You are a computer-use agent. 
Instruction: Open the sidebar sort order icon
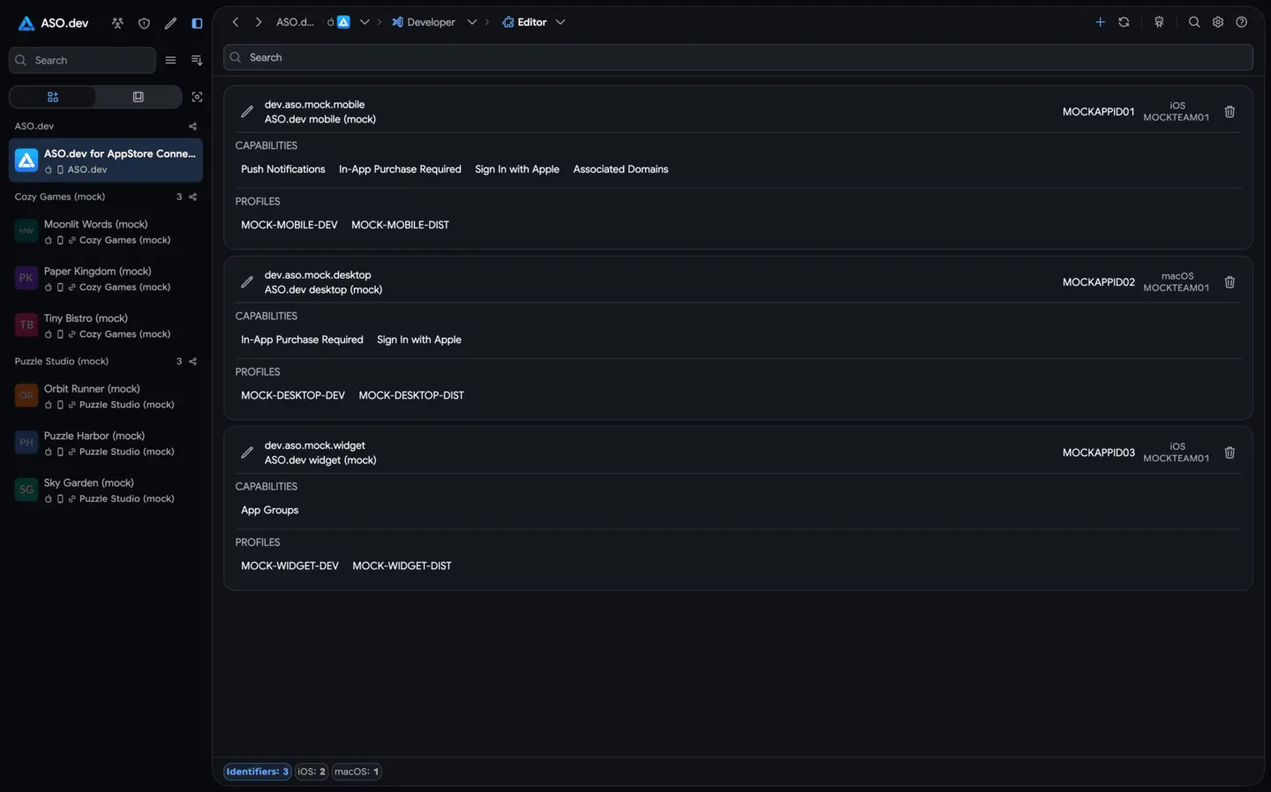196,60
